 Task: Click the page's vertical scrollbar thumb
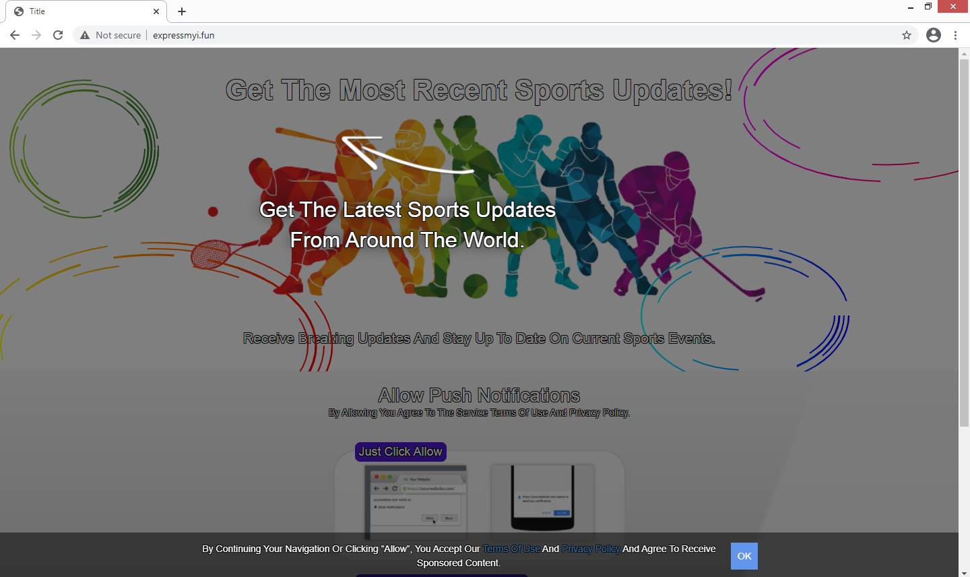964,243
